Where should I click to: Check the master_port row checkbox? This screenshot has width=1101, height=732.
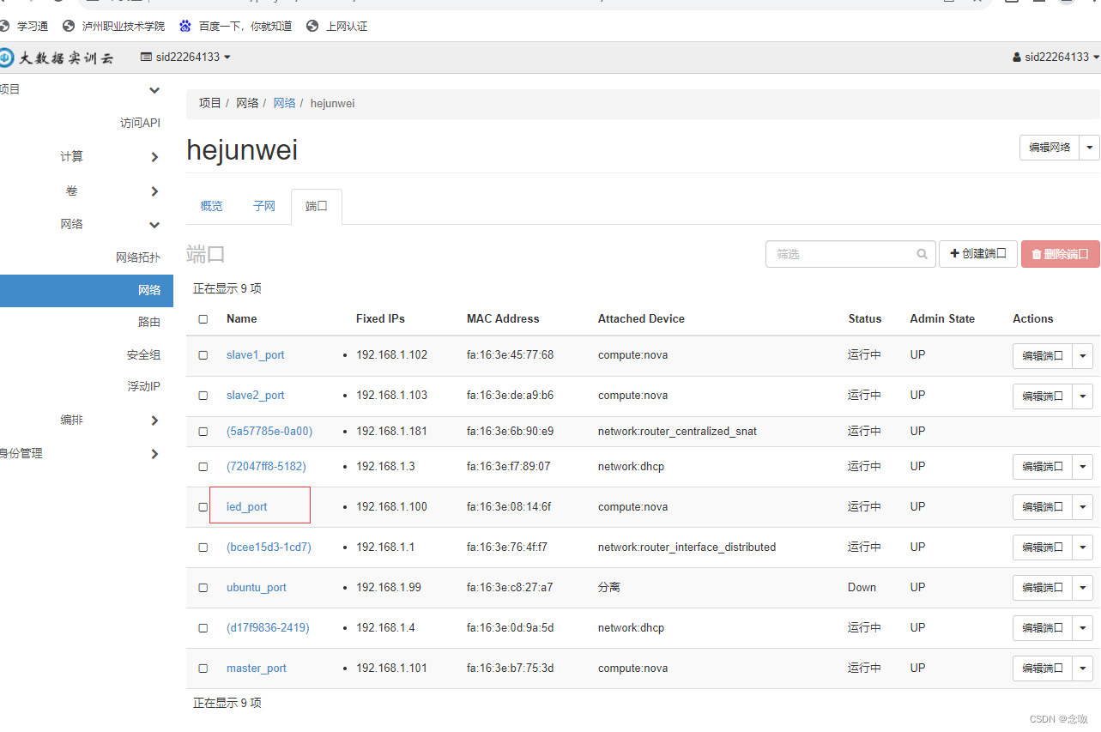pyautogui.click(x=203, y=668)
